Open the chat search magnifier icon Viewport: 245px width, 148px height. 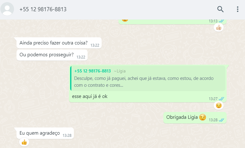[220, 9]
